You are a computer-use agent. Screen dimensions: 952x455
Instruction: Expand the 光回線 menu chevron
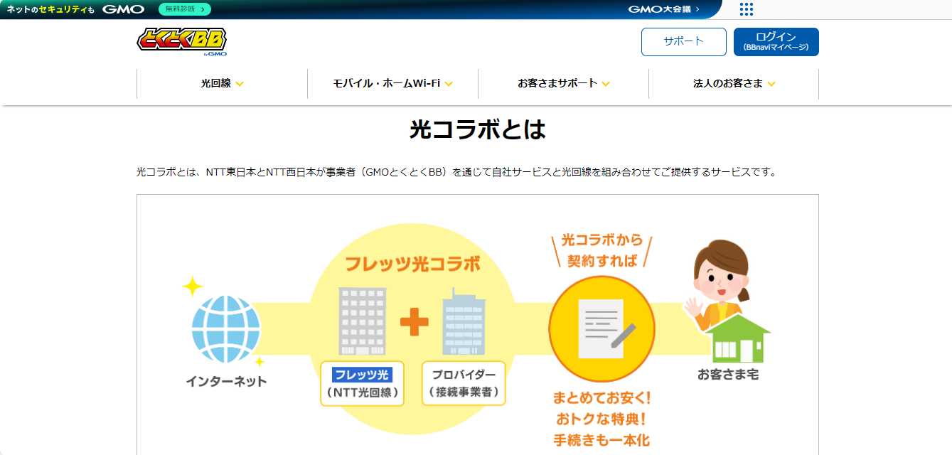(240, 84)
